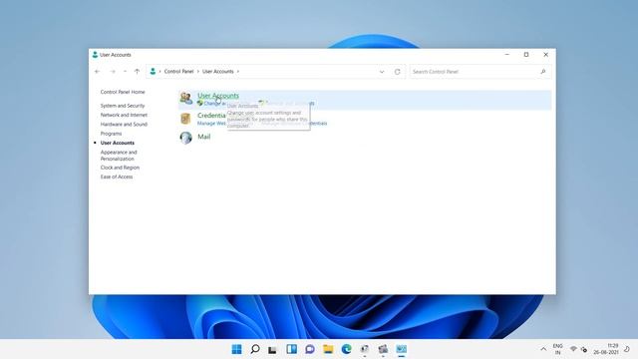This screenshot has height=359, width=638.
Task: Go forward with the Forward arrow
Action: [x=113, y=71]
